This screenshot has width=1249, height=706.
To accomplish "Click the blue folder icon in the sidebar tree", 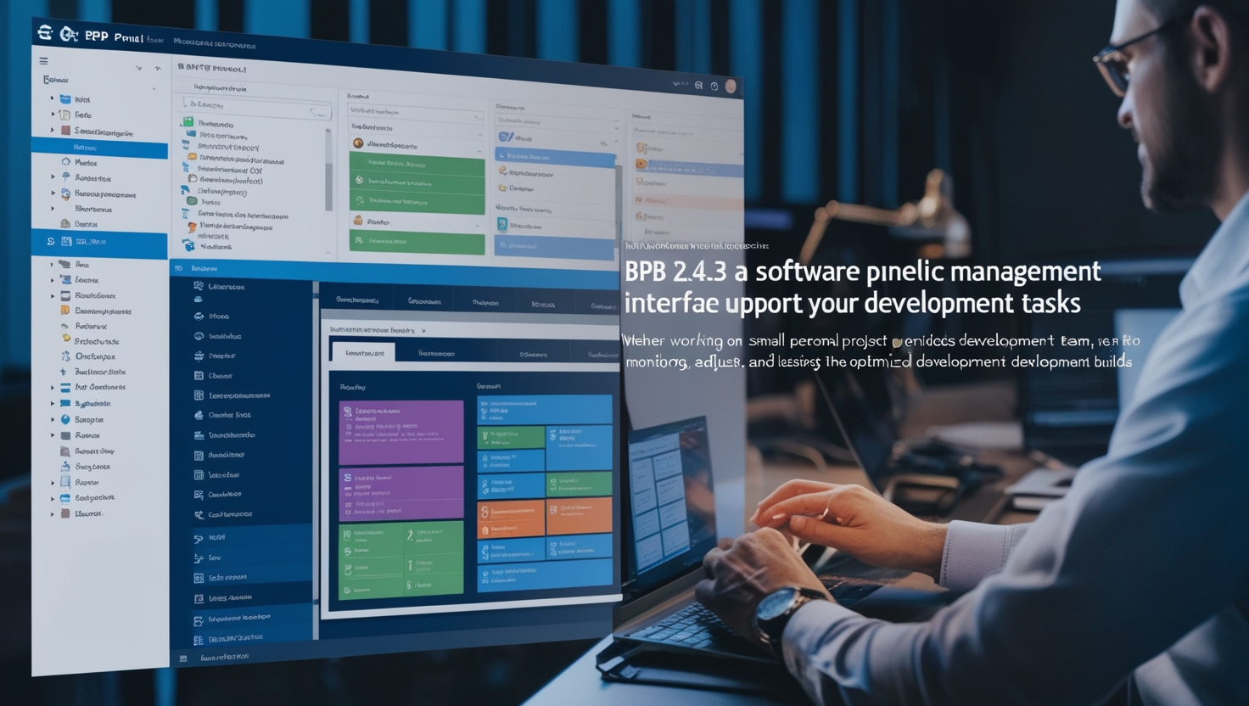I will coord(65,99).
